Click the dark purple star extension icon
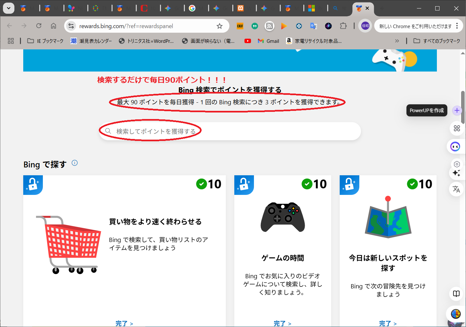466x327 pixels. pyautogui.click(x=329, y=26)
